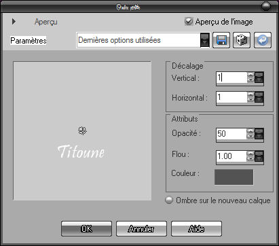This screenshot has width=279, height=246.
Task: Click the Vertical offset input field
Action: point(231,77)
